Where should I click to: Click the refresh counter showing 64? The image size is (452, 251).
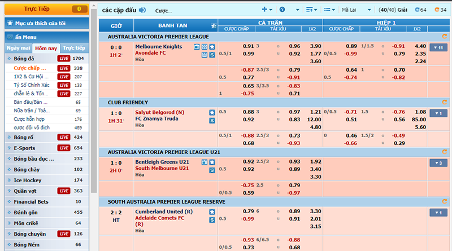[x=420, y=10]
